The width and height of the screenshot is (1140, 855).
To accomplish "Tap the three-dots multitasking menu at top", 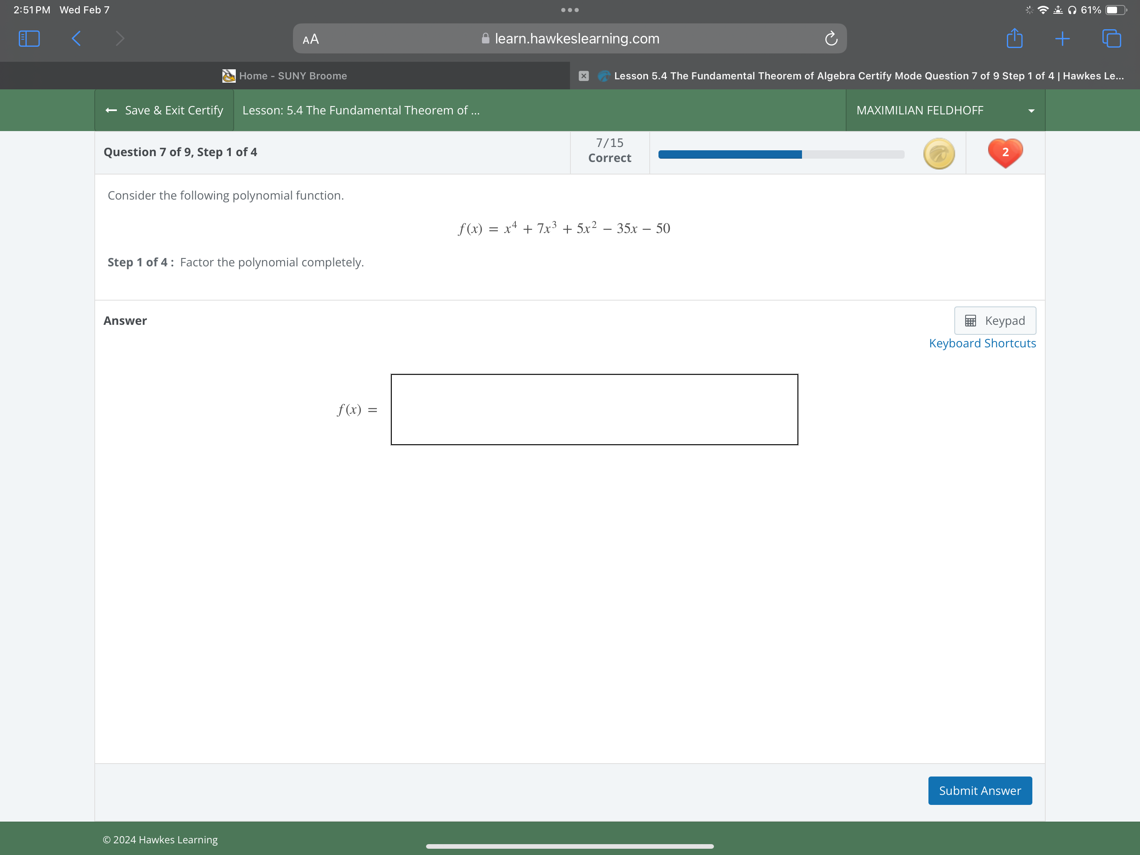I will tap(570, 10).
